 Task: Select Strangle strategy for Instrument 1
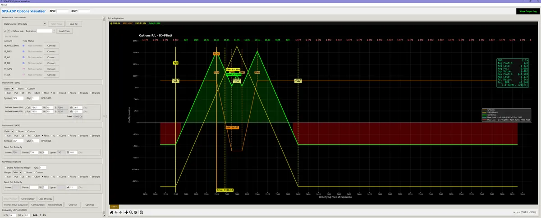click(94, 93)
